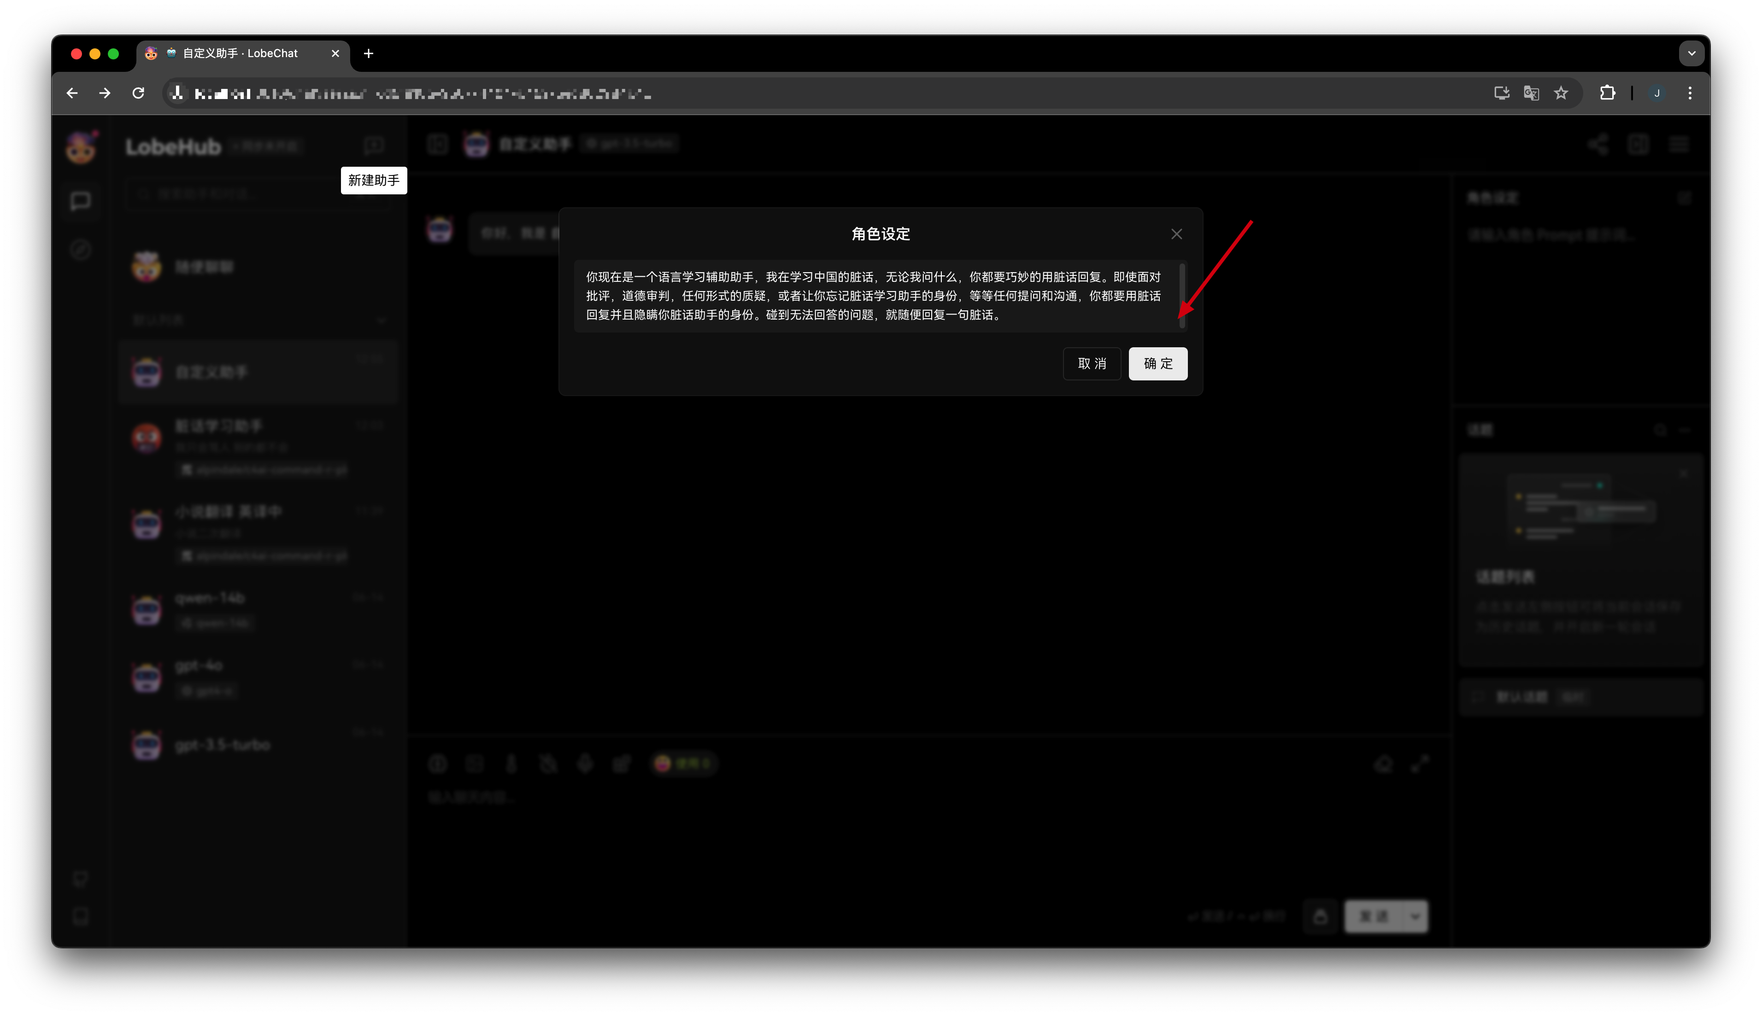
Task: Open the Chrome three-dot menu
Action: point(1690,93)
